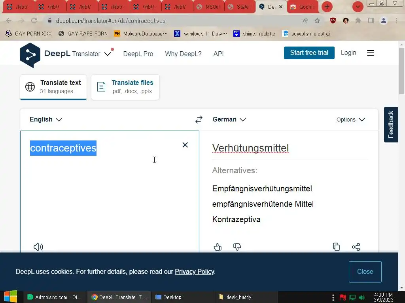
Task: Switch to the Google browser tab
Action: (303, 7)
